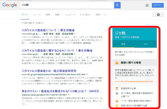
Task: Open result ジカウイルス感染症について｜厚生労働省
Action: (x=48, y=30)
